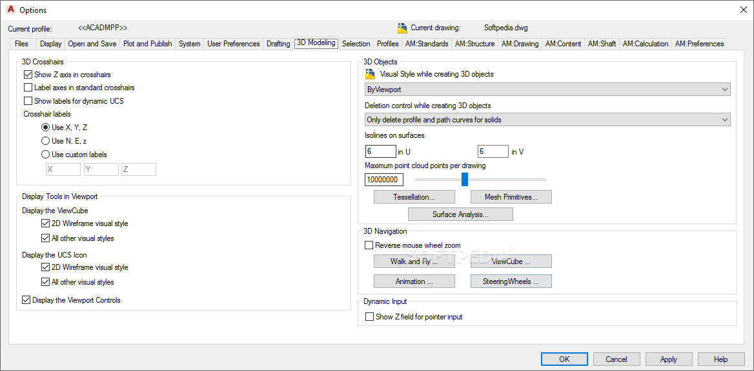Switch to the System tab
The width and height of the screenshot is (754, 371).
point(189,44)
